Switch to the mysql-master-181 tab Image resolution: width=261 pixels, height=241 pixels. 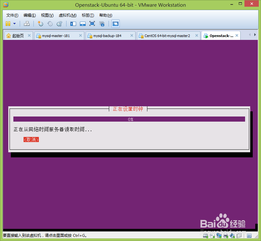click(56, 35)
